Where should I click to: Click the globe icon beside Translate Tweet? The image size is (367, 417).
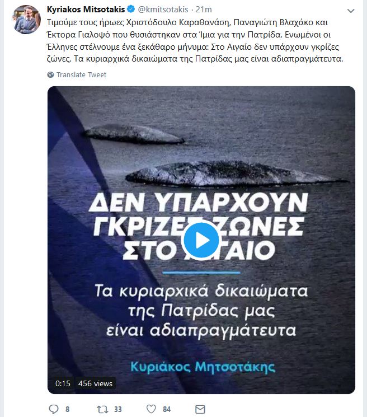[x=50, y=75]
